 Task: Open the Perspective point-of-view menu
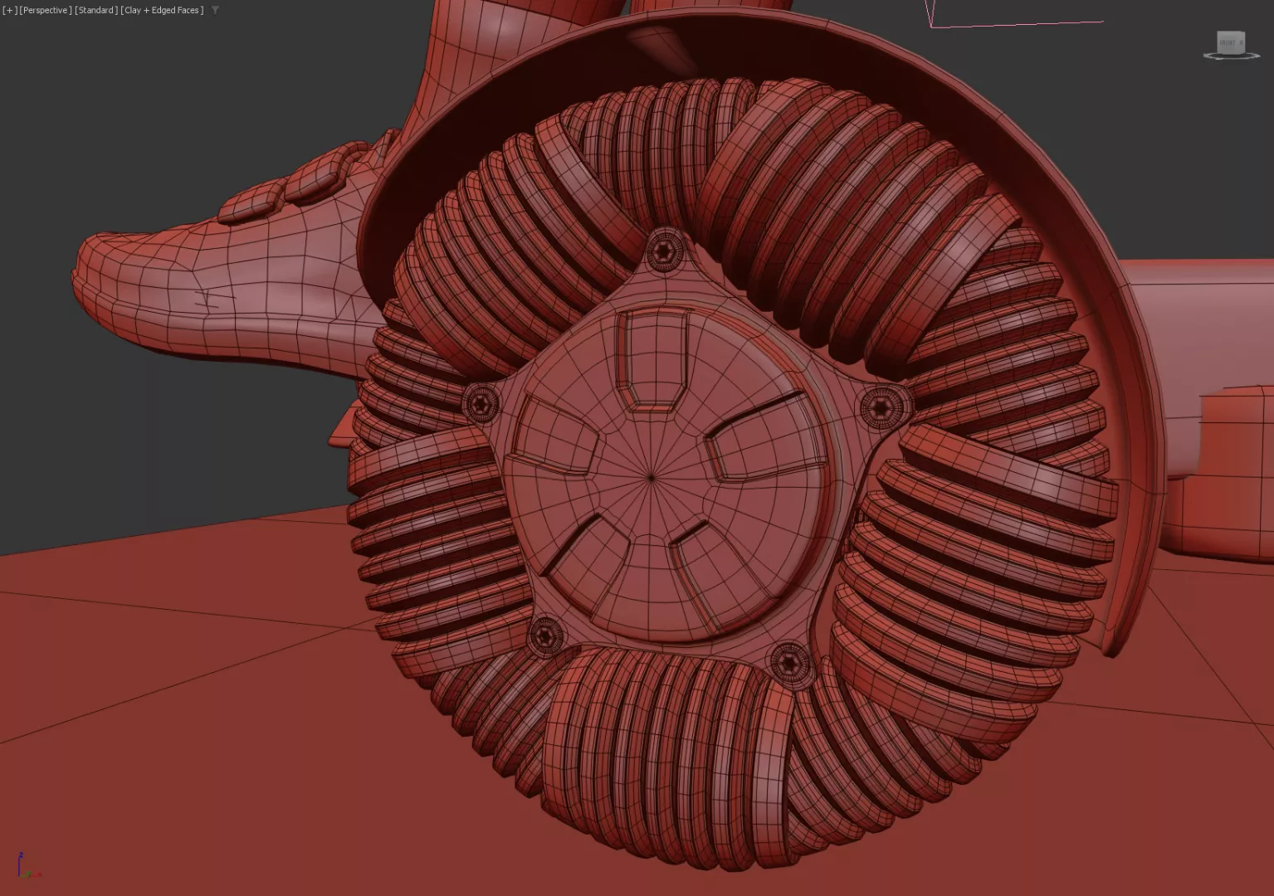[x=46, y=11]
